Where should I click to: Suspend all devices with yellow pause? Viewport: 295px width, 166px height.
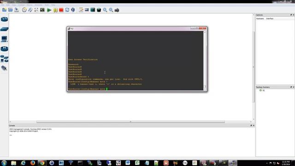[x=55, y=10]
